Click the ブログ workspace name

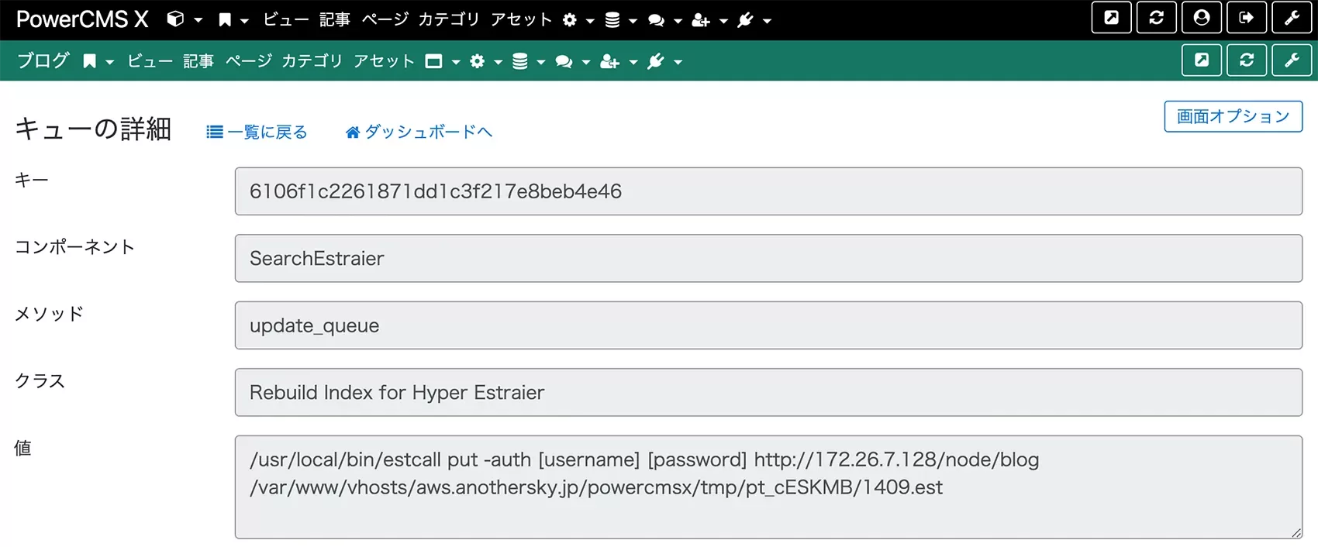pyautogui.click(x=43, y=60)
